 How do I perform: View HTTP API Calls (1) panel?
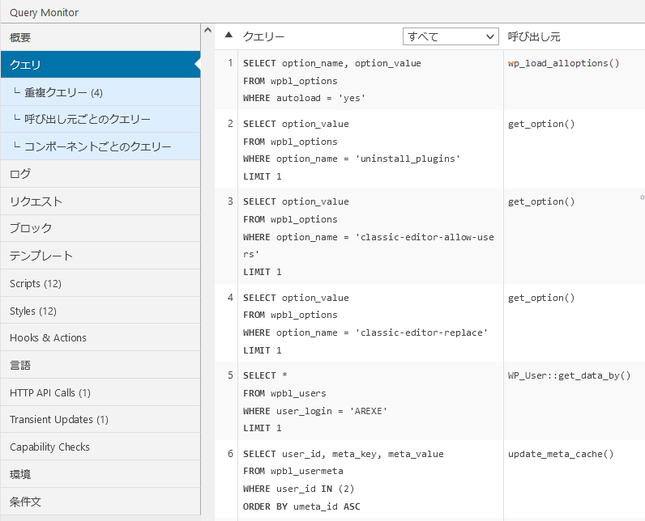coord(50,392)
